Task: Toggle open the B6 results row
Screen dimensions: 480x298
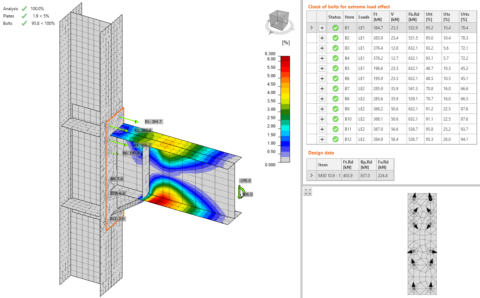Action: [x=322, y=78]
